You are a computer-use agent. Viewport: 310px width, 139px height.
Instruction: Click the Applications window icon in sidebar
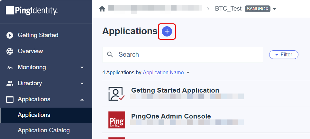click(10, 99)
